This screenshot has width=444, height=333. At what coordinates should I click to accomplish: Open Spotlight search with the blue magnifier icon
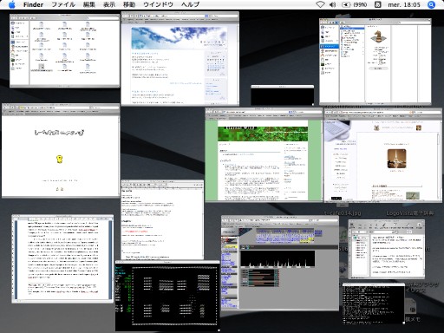[431, 4]
